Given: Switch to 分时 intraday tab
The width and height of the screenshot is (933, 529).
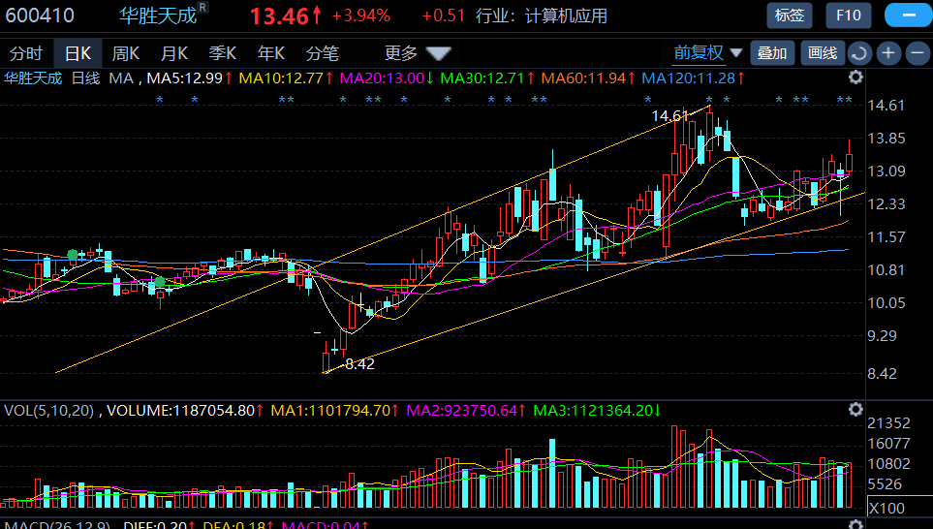Looking at the screenshot, I should tap(26, 53).
